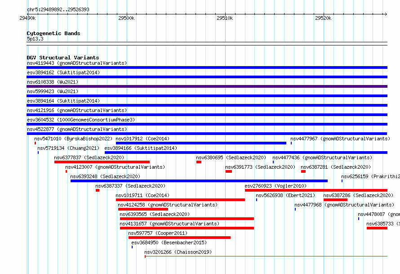
Task: Click the nsv4477967 (gnomADStructuralVariants) label
Action: click(340, 139)
